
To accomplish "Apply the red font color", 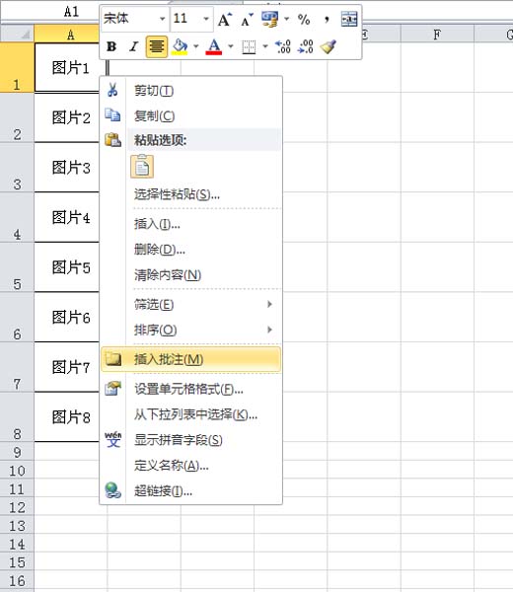I will click(x=214, y=46).
